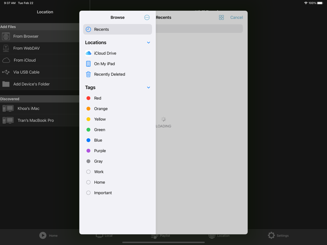Select the Orange tag dot
The image size is (327, 245).
pos(88,109)
